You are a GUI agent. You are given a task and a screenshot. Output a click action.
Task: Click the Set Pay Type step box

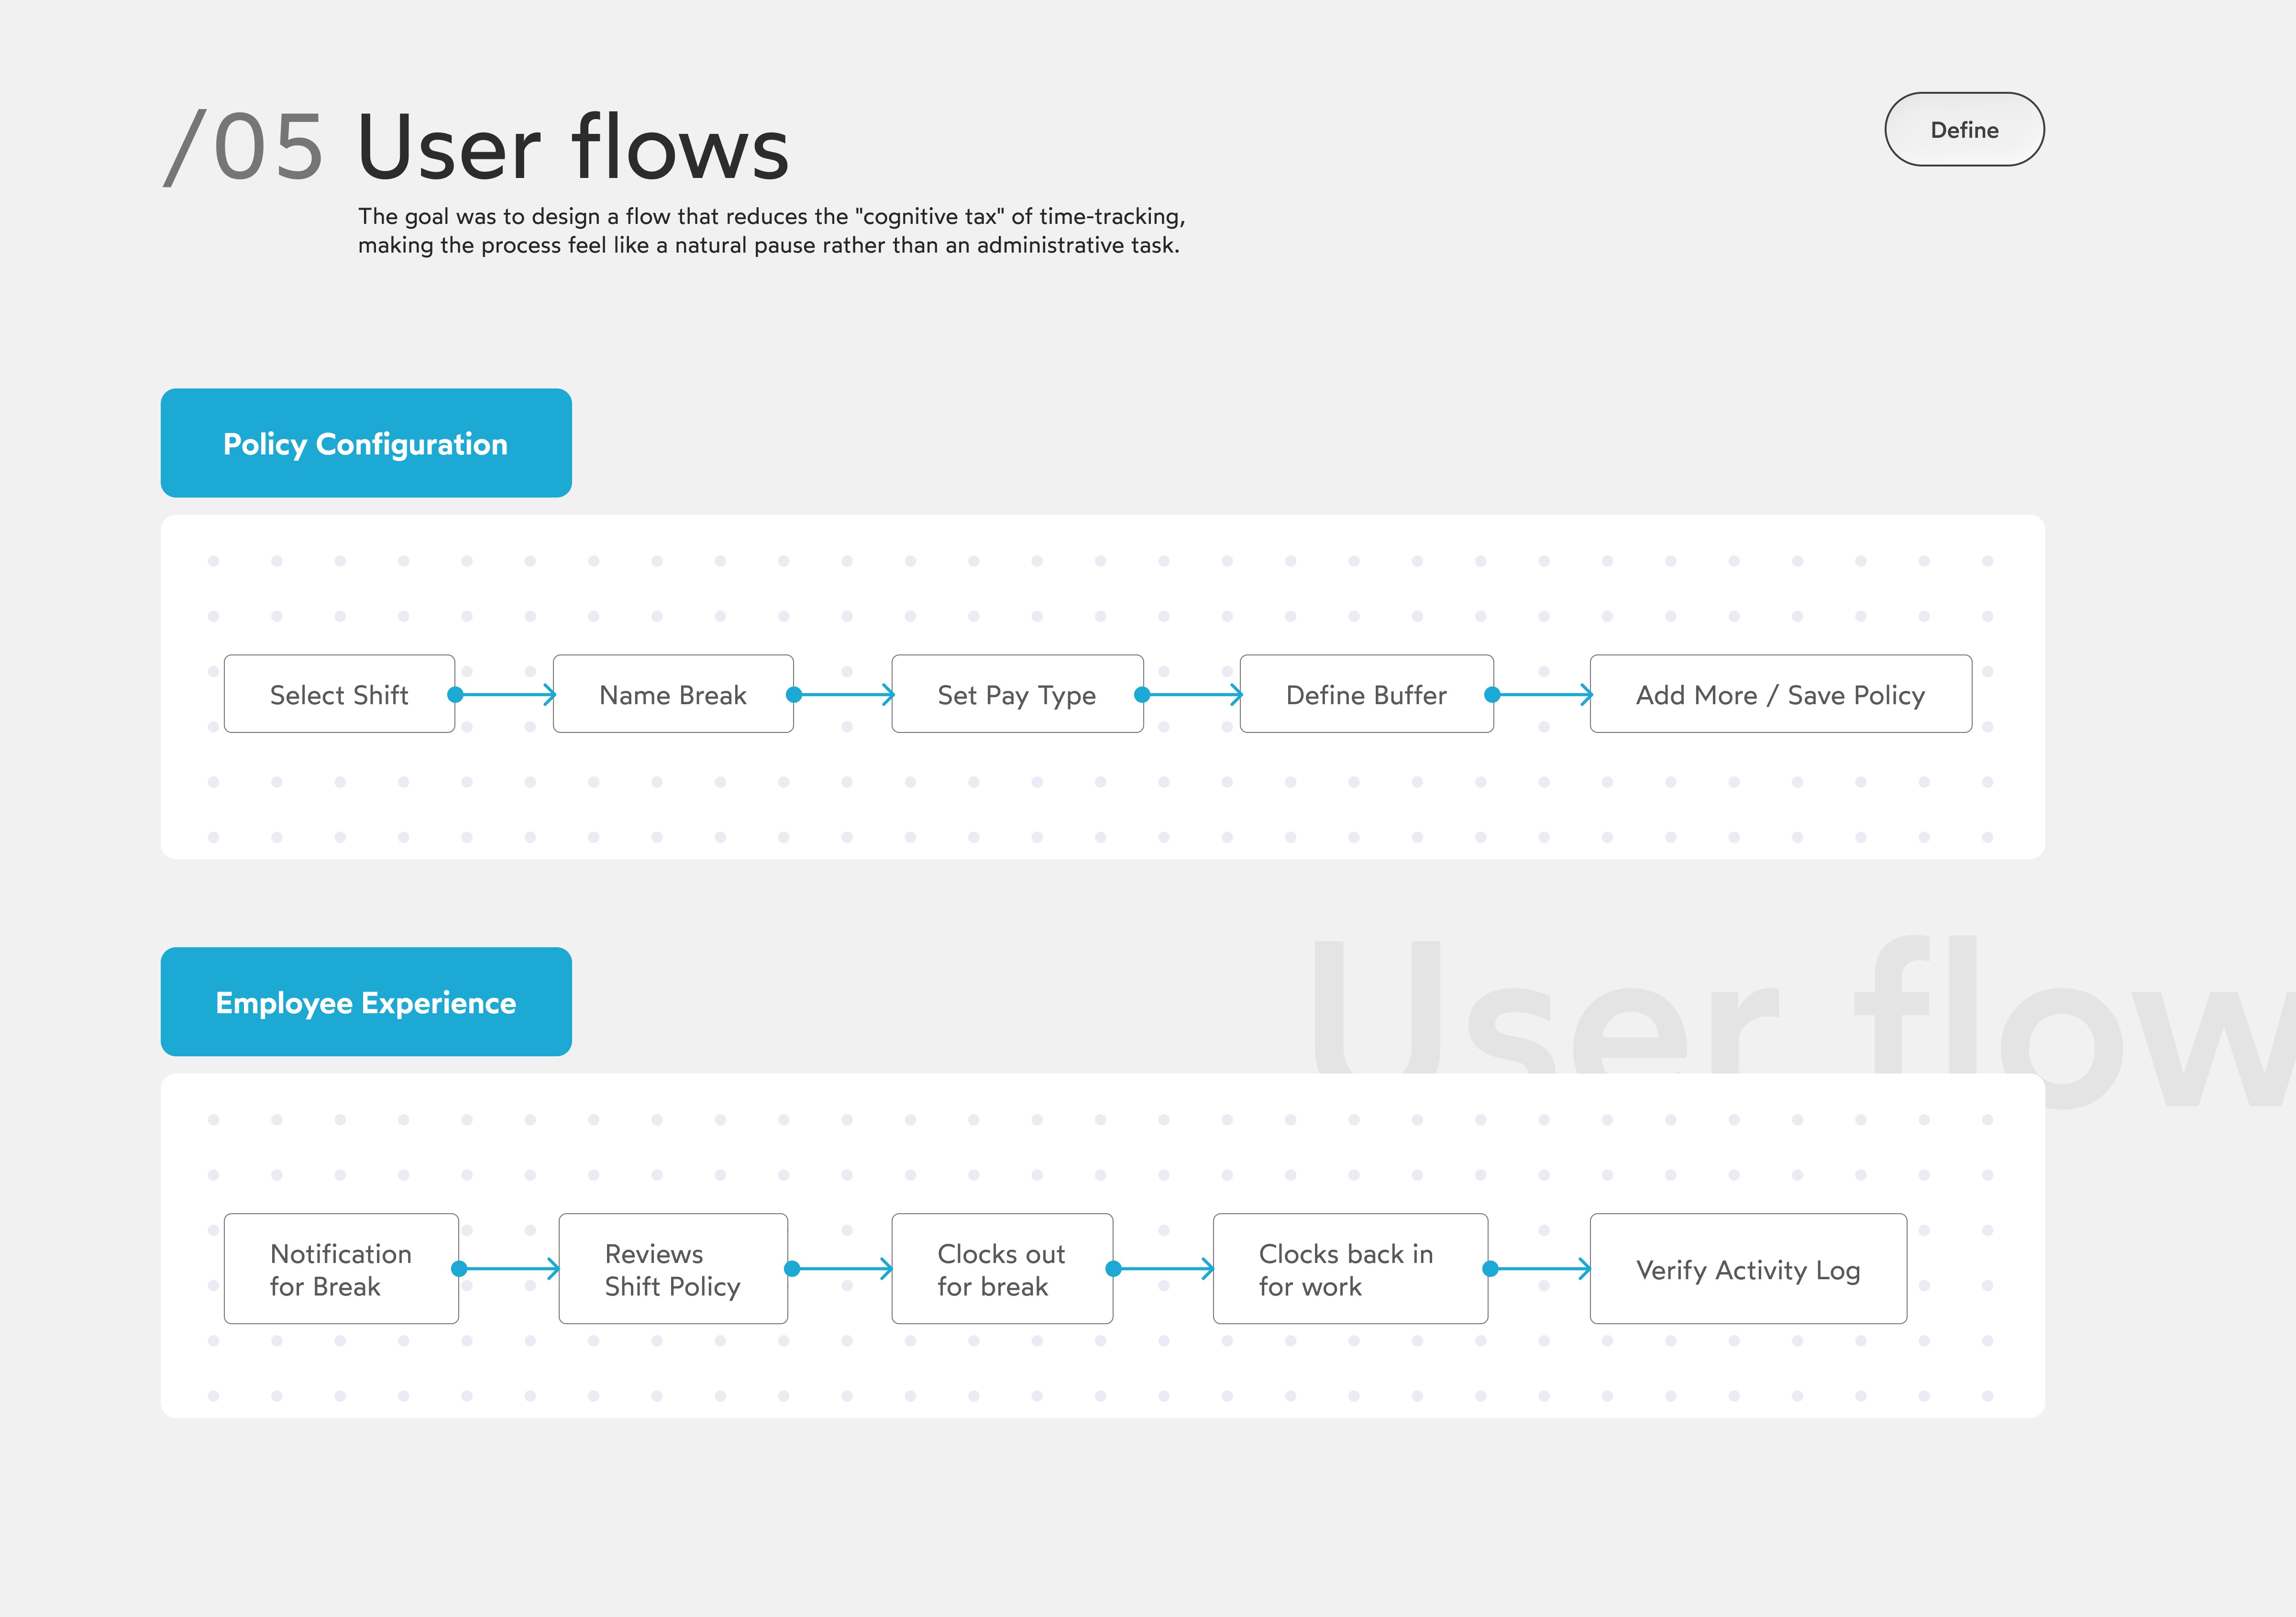1017,694
